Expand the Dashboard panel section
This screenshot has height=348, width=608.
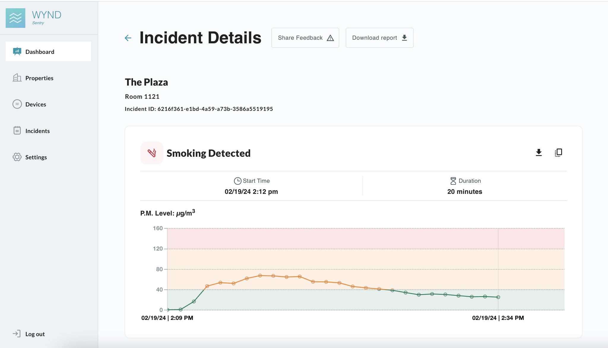tap(48, 51)
